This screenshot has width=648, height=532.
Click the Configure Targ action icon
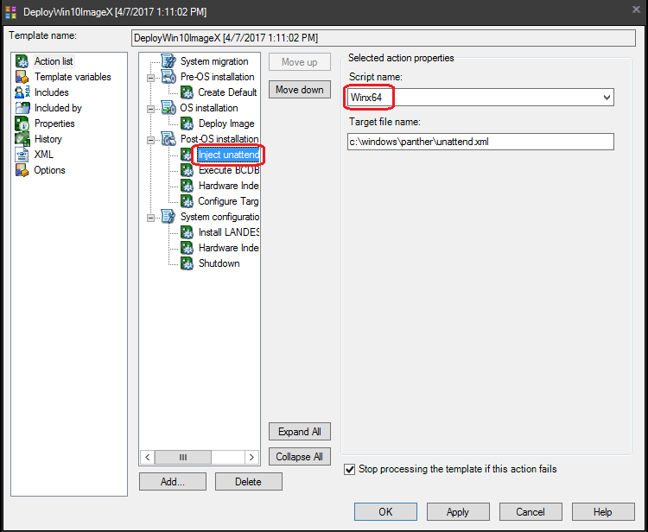[187, 201]
